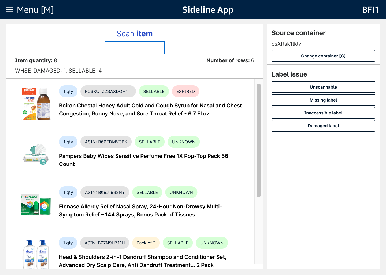Click the UNKNOWN badge on Head & Shoulders row
The height and width of the screenshot is (275, 386).
(212, 243)
